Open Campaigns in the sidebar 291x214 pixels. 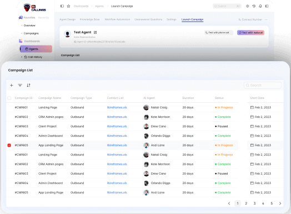click(x=31, y=33)
